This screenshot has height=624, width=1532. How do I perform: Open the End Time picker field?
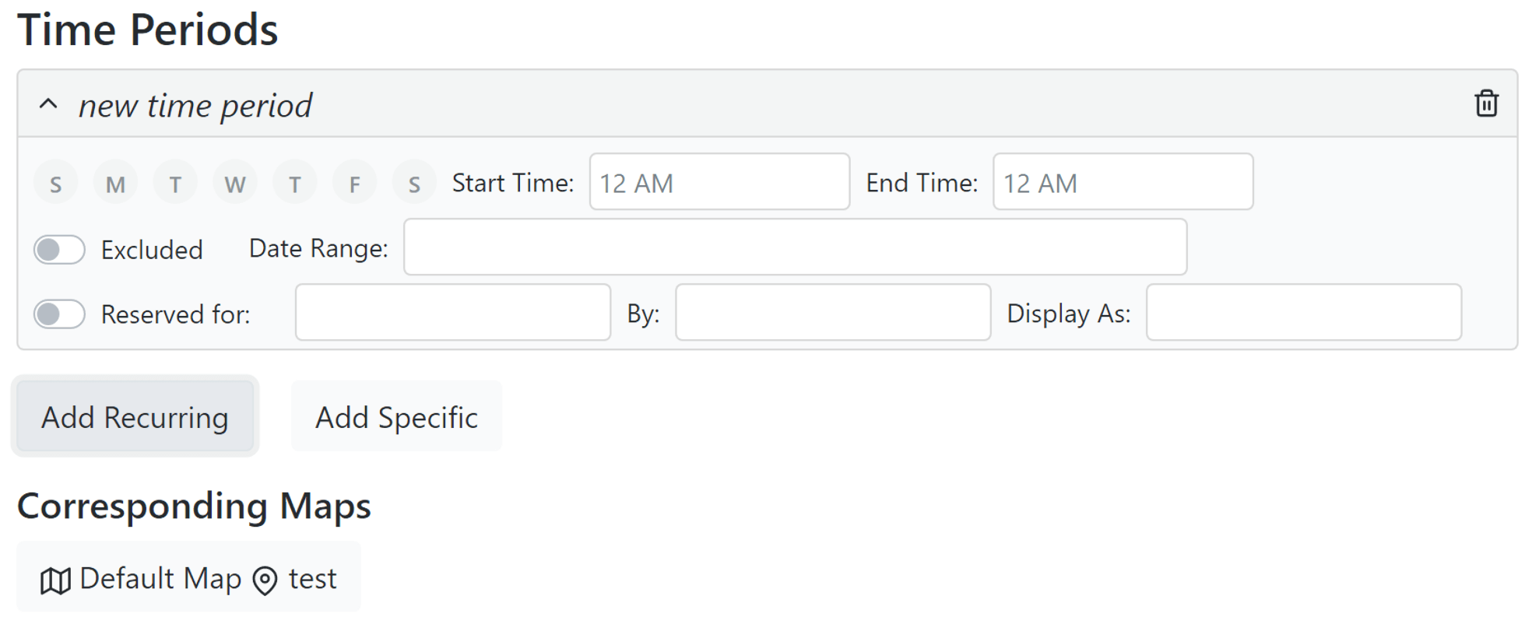(x=1123, y=182)
